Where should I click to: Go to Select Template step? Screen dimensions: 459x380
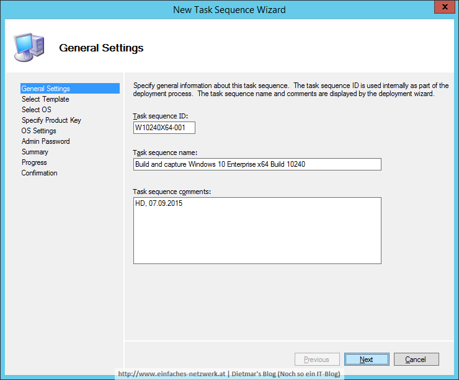click(45, 99)
